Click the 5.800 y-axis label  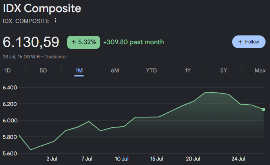click(10, 137)
